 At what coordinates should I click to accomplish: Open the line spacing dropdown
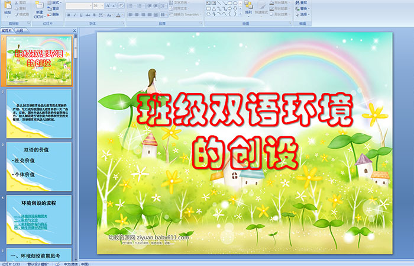tap(163, 6)
